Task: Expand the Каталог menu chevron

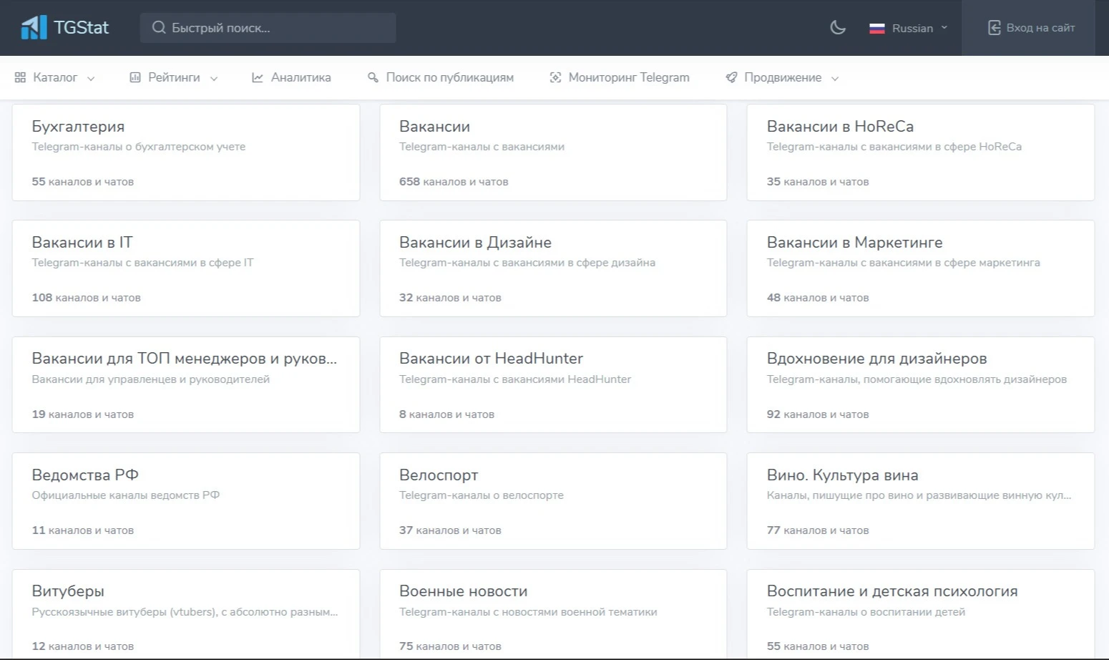Action: click(91, 78)
